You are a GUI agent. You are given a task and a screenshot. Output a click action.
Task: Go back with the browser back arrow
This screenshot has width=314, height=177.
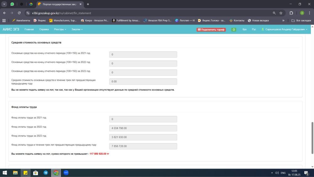[4, 13]
